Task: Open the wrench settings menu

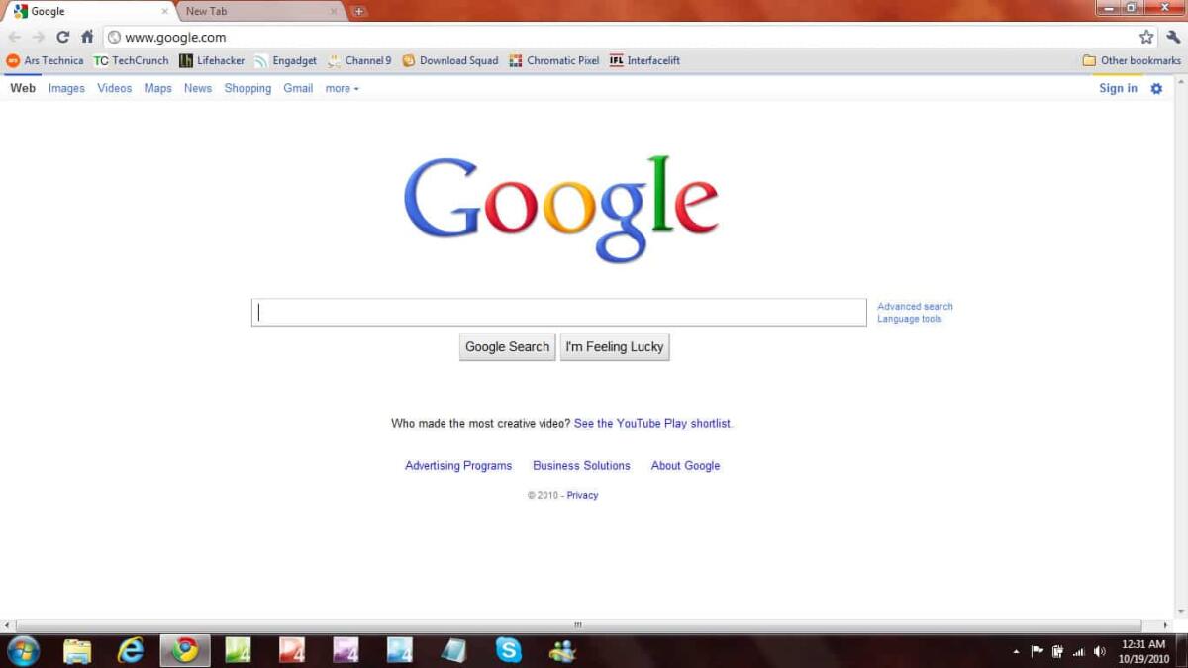Action: click(1172, 36)
